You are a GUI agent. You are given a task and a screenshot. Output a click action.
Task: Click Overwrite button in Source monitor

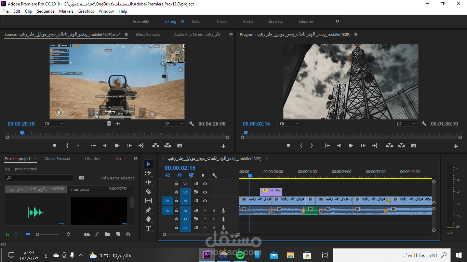tap(168, 146)
